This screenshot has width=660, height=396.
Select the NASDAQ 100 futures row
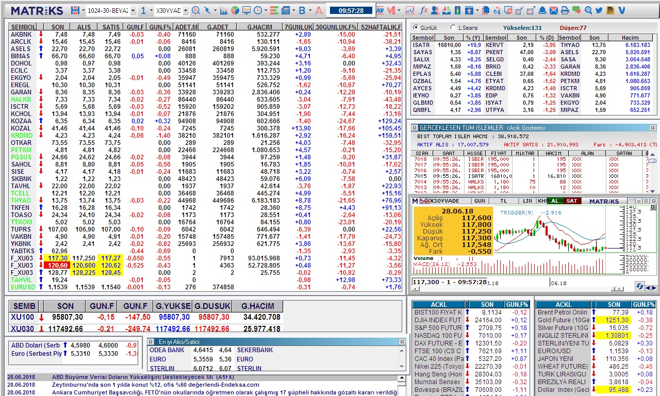click(471, 335)
